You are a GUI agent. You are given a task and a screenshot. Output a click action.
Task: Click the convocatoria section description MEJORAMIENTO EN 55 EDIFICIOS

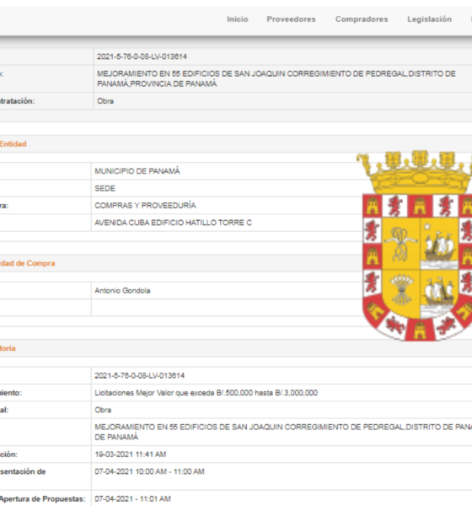click(x=283, y=432)
